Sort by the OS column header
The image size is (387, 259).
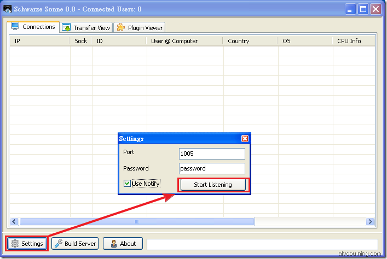305,41
